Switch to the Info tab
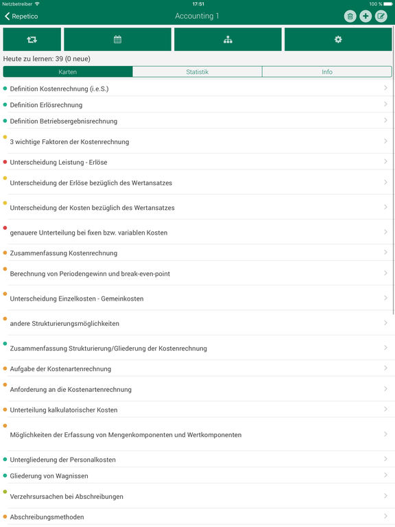The image size is (395, 527). click(x=327, y=71)
